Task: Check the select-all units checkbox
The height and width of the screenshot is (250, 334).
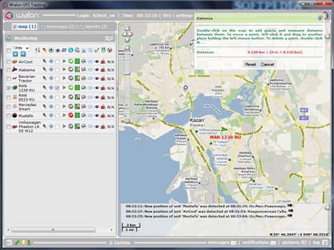Action: coord(8,50)
